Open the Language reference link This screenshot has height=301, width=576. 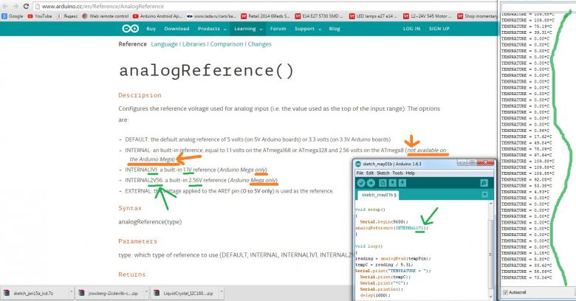164,44
